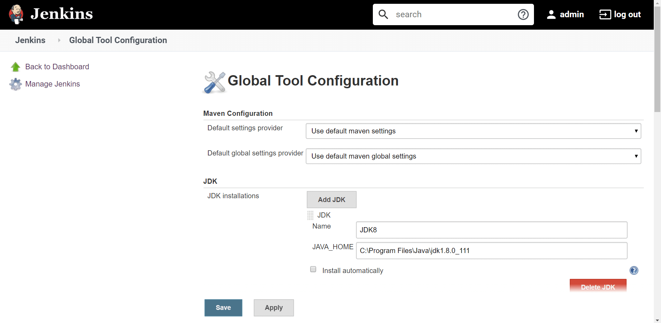Image resolution: width=661 pixels, height=323 pixels.
Task: Open help for Install automatically option
Action: click(634, 271)
